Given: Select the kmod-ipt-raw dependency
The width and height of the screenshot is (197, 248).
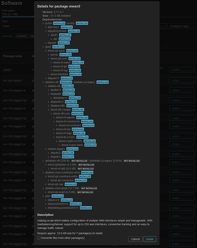Looking at the screenshot, I should 56,185.
